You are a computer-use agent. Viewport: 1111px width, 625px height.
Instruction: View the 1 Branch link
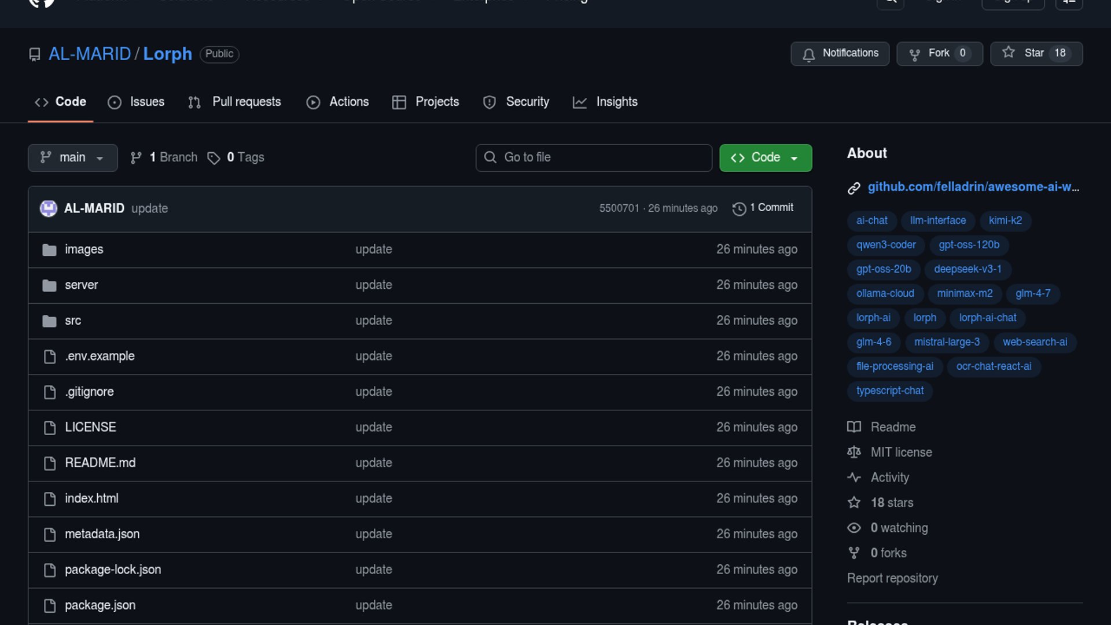164,158
